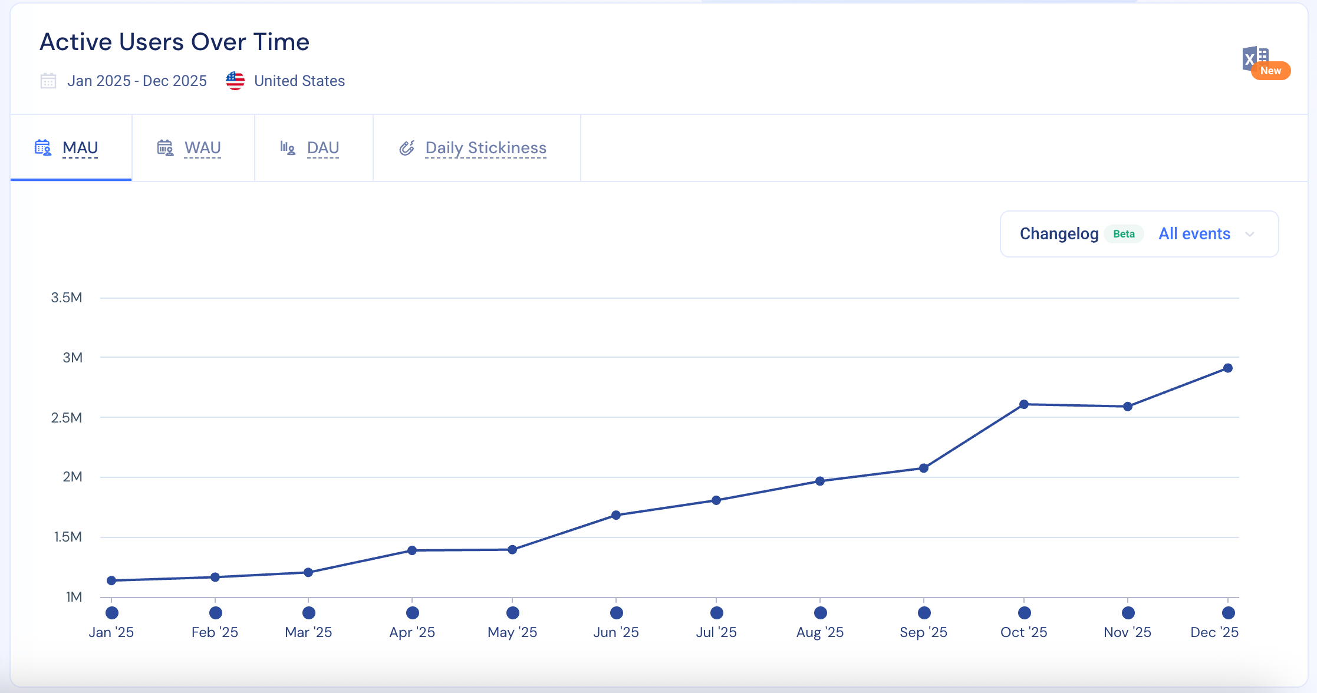Click the Jan 2025 - Dec 2025 date range
This screenshot has width=1317, height=693.
[137, 81]
